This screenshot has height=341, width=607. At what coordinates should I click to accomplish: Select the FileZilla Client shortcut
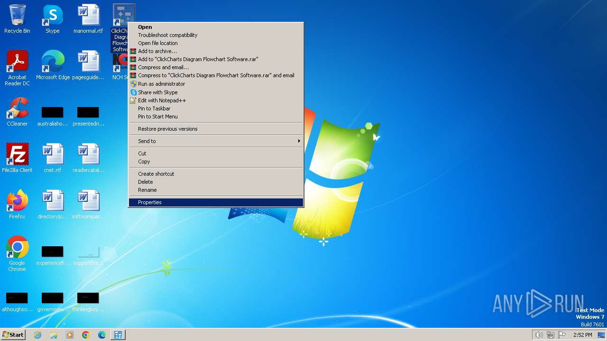(x=17, y=158)
